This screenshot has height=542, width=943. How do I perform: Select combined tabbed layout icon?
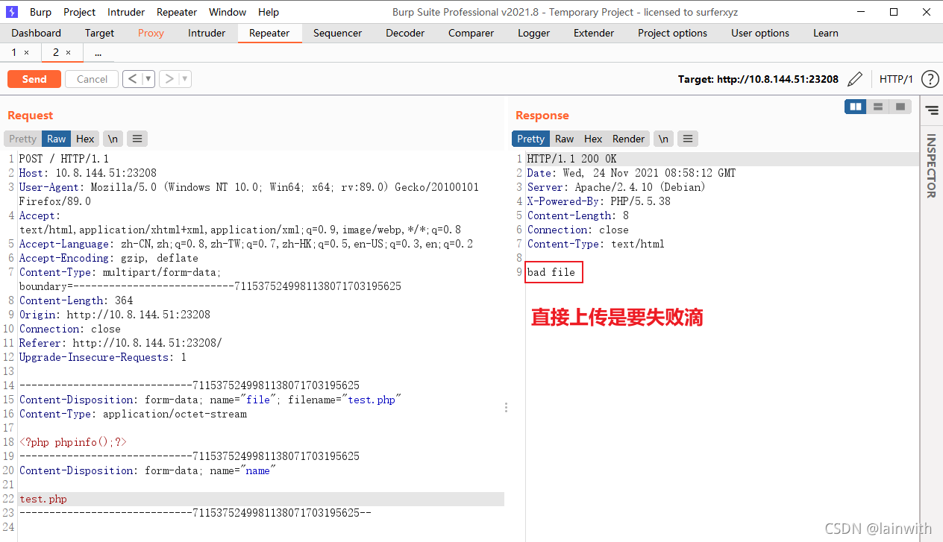point(900,107)
